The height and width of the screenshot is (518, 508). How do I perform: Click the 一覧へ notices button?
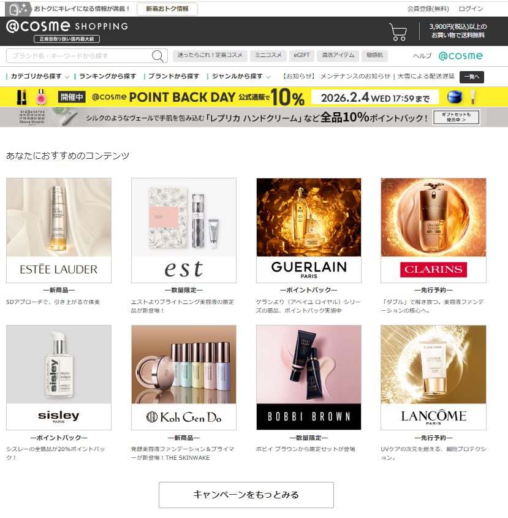pyautogui.click(x=471, y=77)
